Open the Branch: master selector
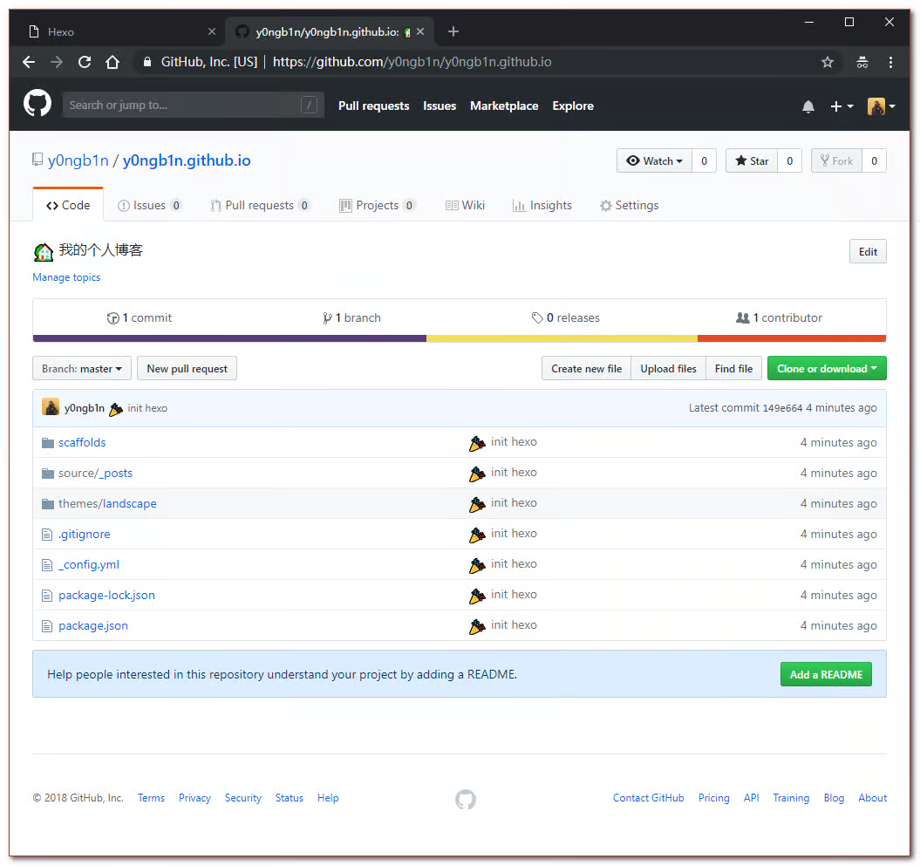 (x=81, y=368)
